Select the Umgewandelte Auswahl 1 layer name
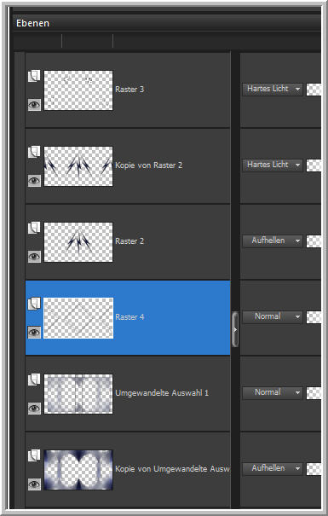 [x=162, y=393]
